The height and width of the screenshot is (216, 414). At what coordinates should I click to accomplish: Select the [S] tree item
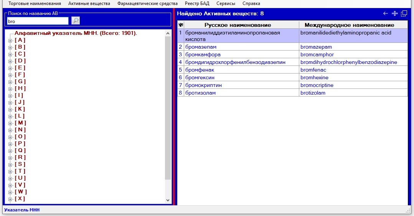point(20,164)
